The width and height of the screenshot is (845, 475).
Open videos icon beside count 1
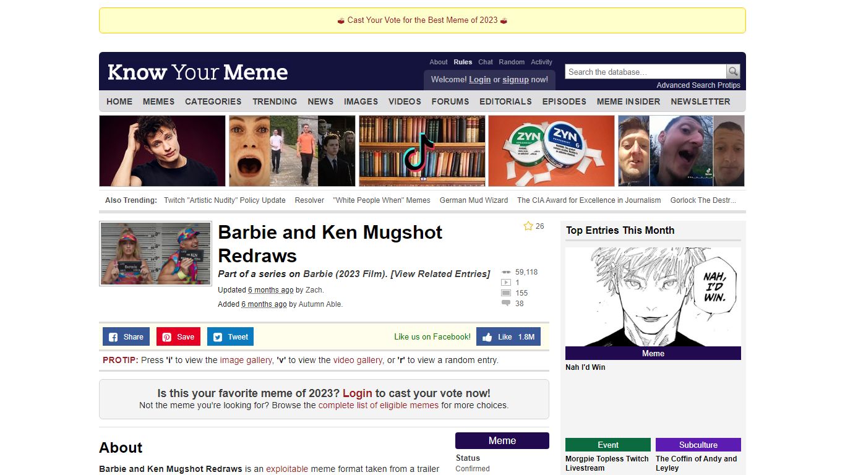(506, 283)
